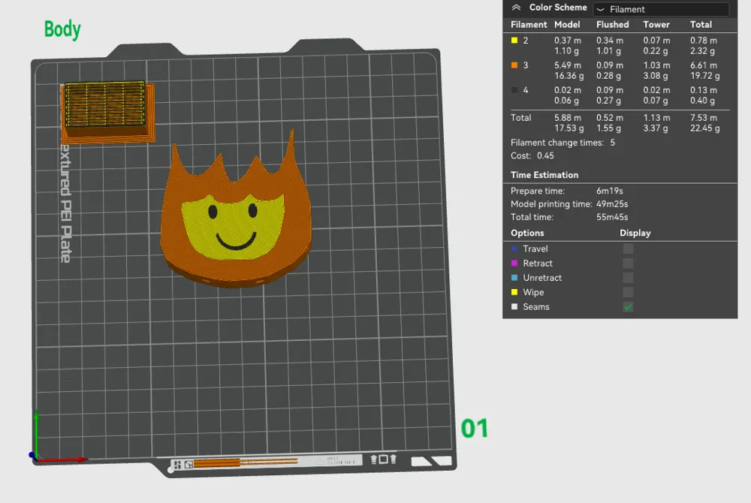Click the Flushed column header

(x=612, y=25)
